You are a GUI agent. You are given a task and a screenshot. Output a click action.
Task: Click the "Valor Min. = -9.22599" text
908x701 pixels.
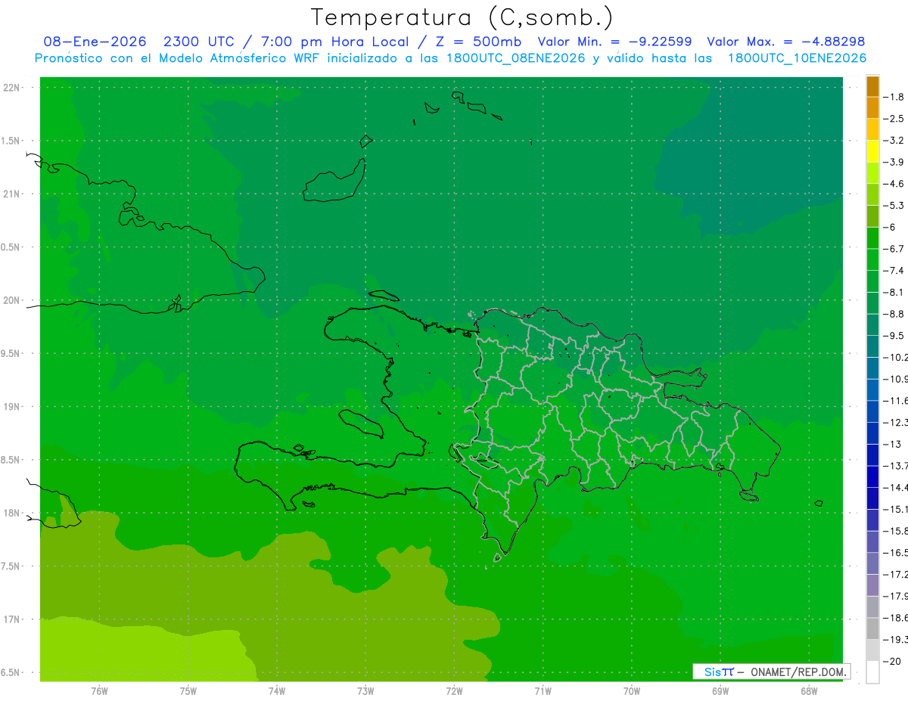614,42
